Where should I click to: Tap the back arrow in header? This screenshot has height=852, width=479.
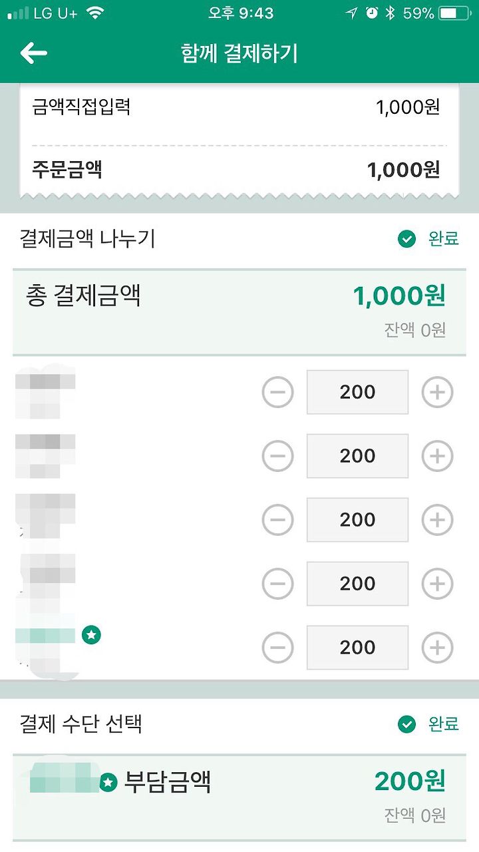[33, 53]
